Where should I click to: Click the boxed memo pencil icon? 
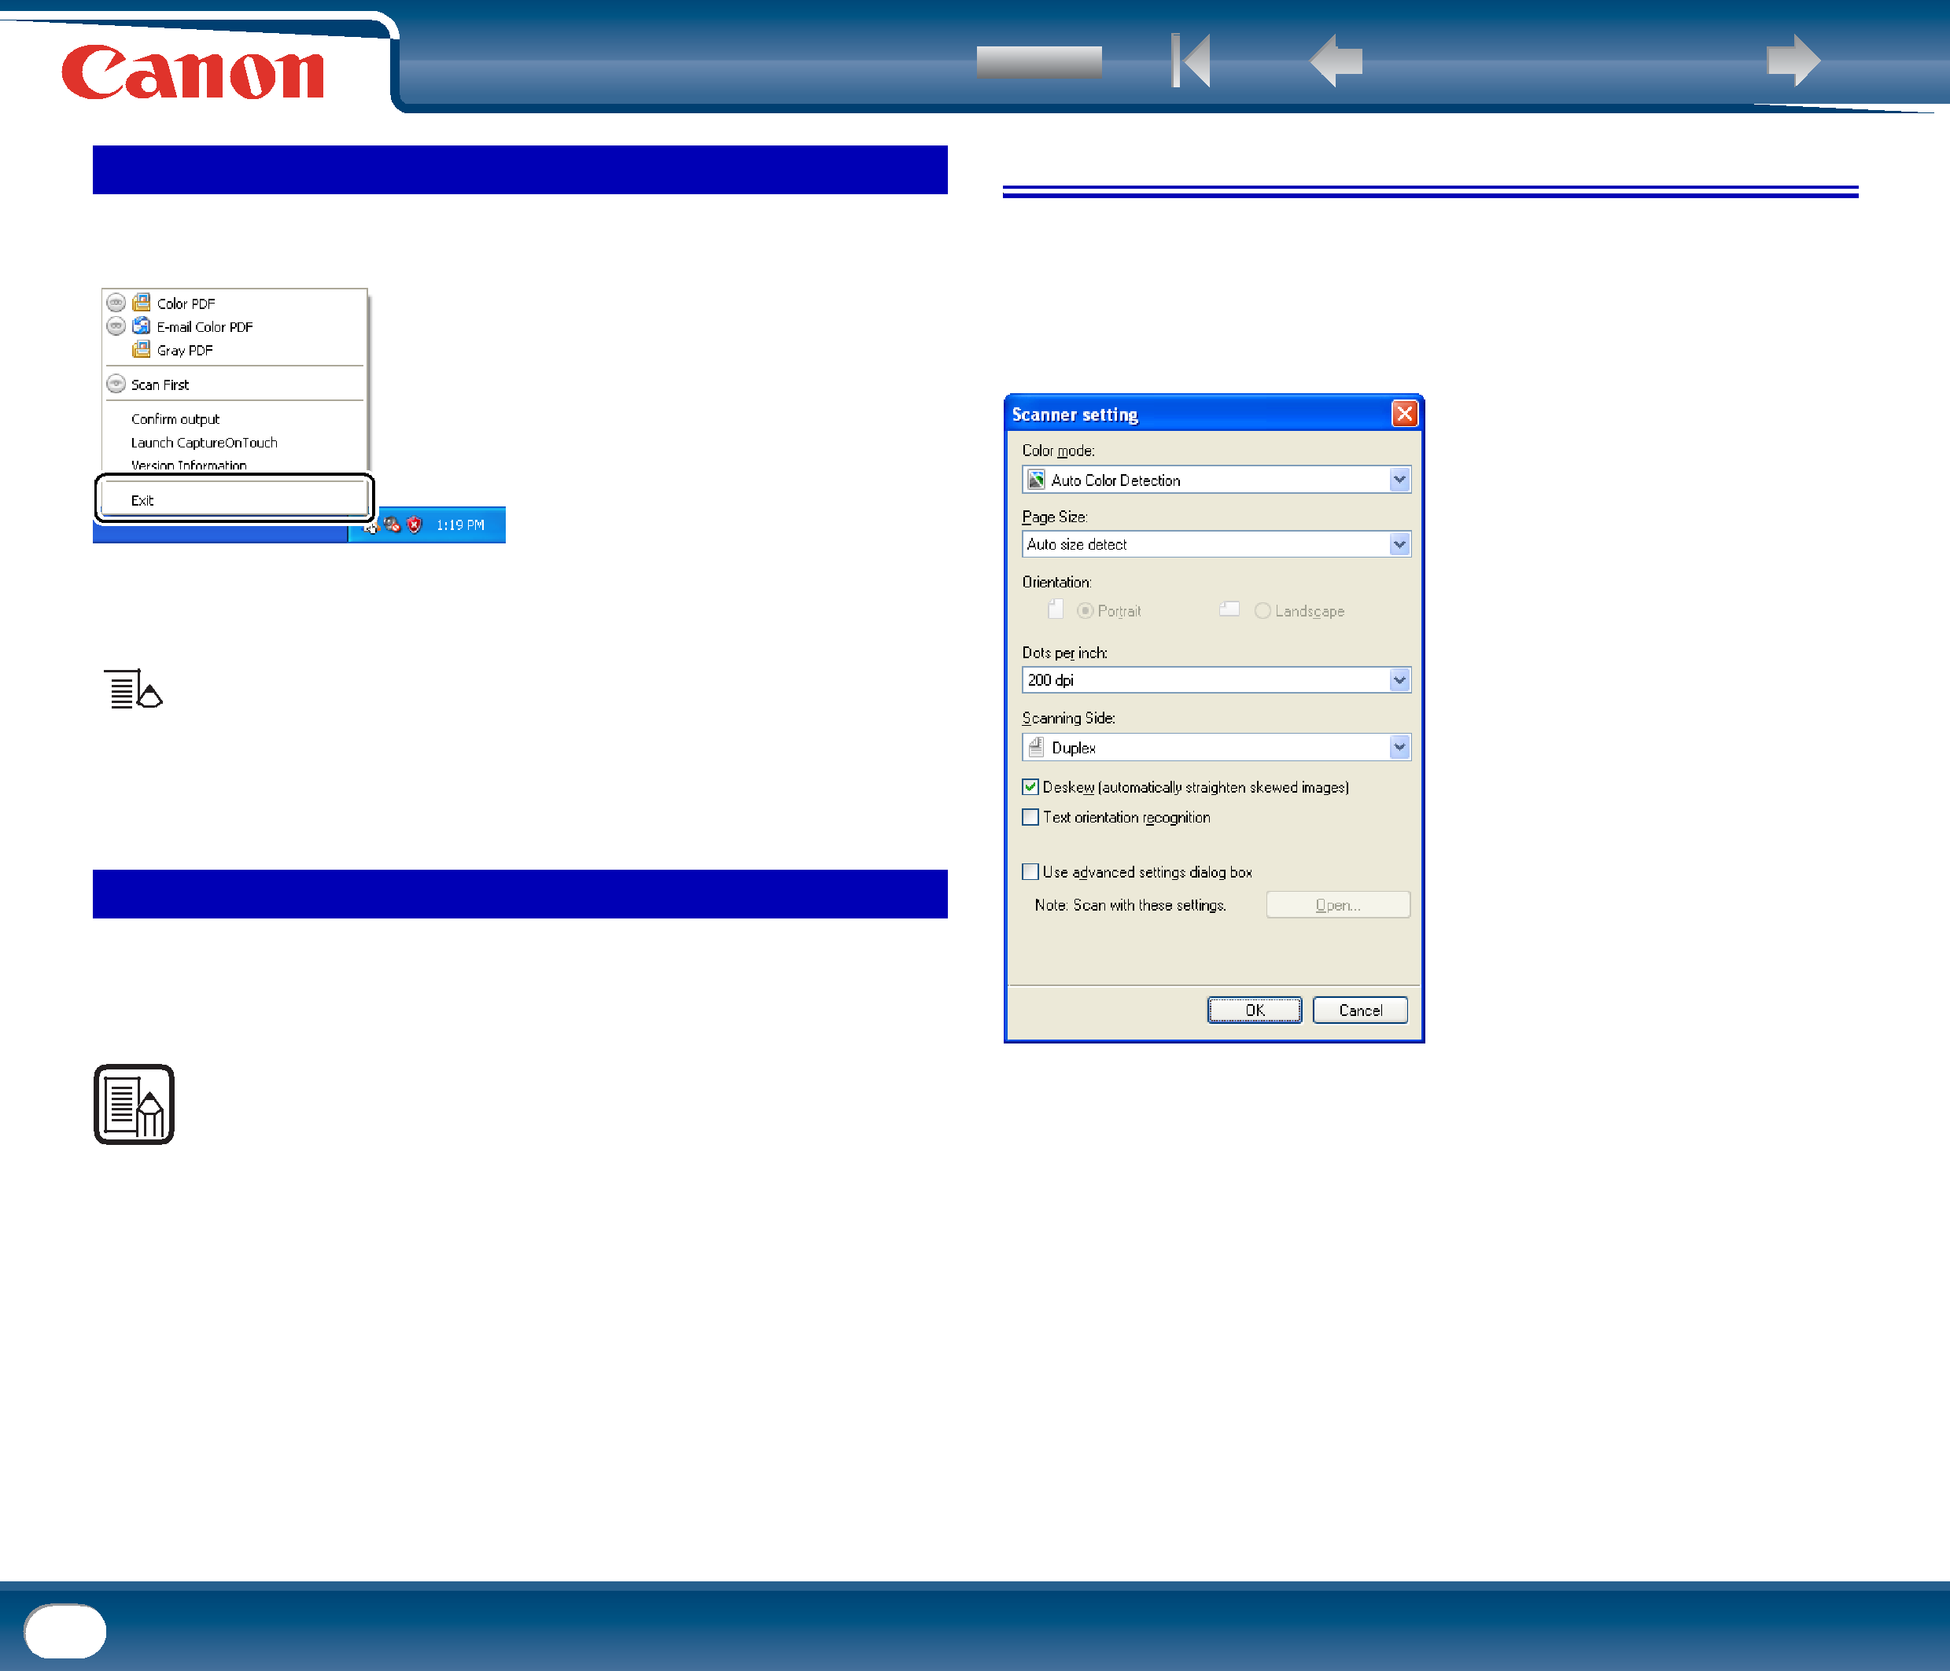click(x=135, y=1105)
